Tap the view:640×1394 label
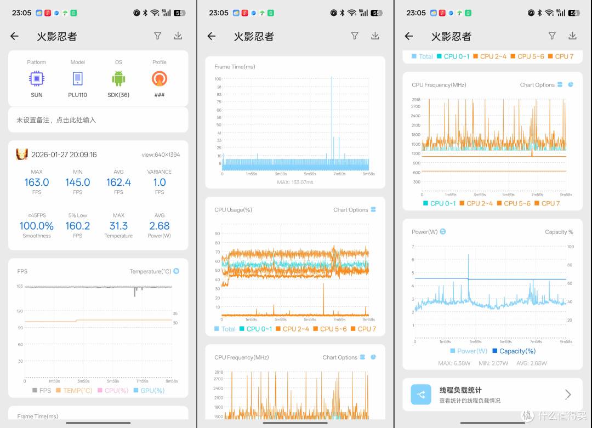The image size is (592, 428). [161, 155]
